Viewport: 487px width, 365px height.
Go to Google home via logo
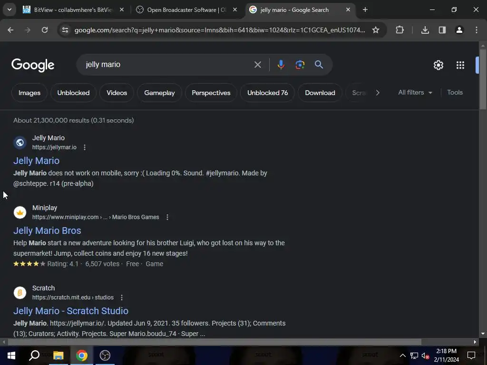[33, 65]
